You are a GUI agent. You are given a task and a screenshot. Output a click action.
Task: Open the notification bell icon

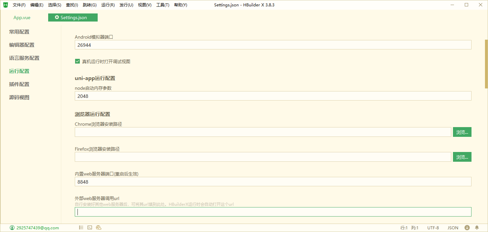tap(477, 228)
